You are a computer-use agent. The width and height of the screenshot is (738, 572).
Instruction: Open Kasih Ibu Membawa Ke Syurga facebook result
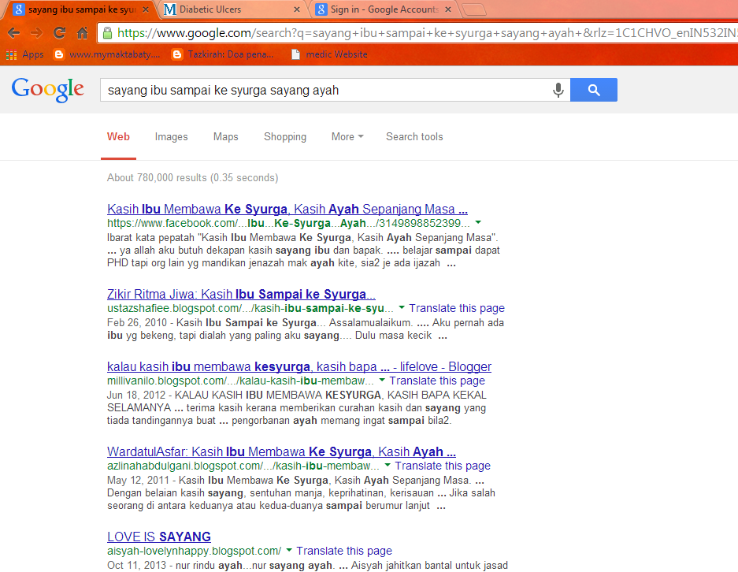(x=287, y=209)
